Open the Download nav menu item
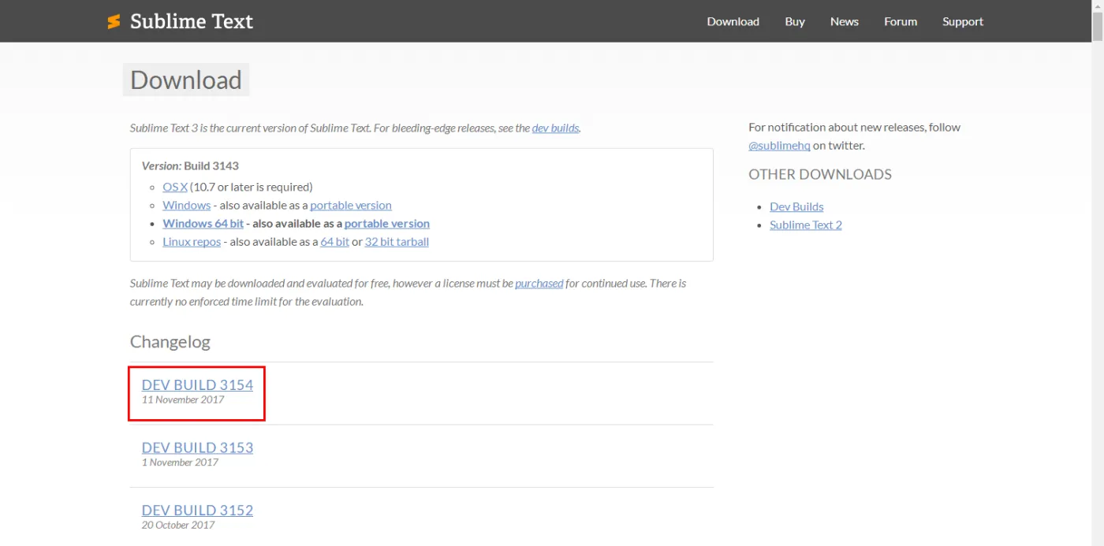 pyautogui.click(x=733, y=21)
